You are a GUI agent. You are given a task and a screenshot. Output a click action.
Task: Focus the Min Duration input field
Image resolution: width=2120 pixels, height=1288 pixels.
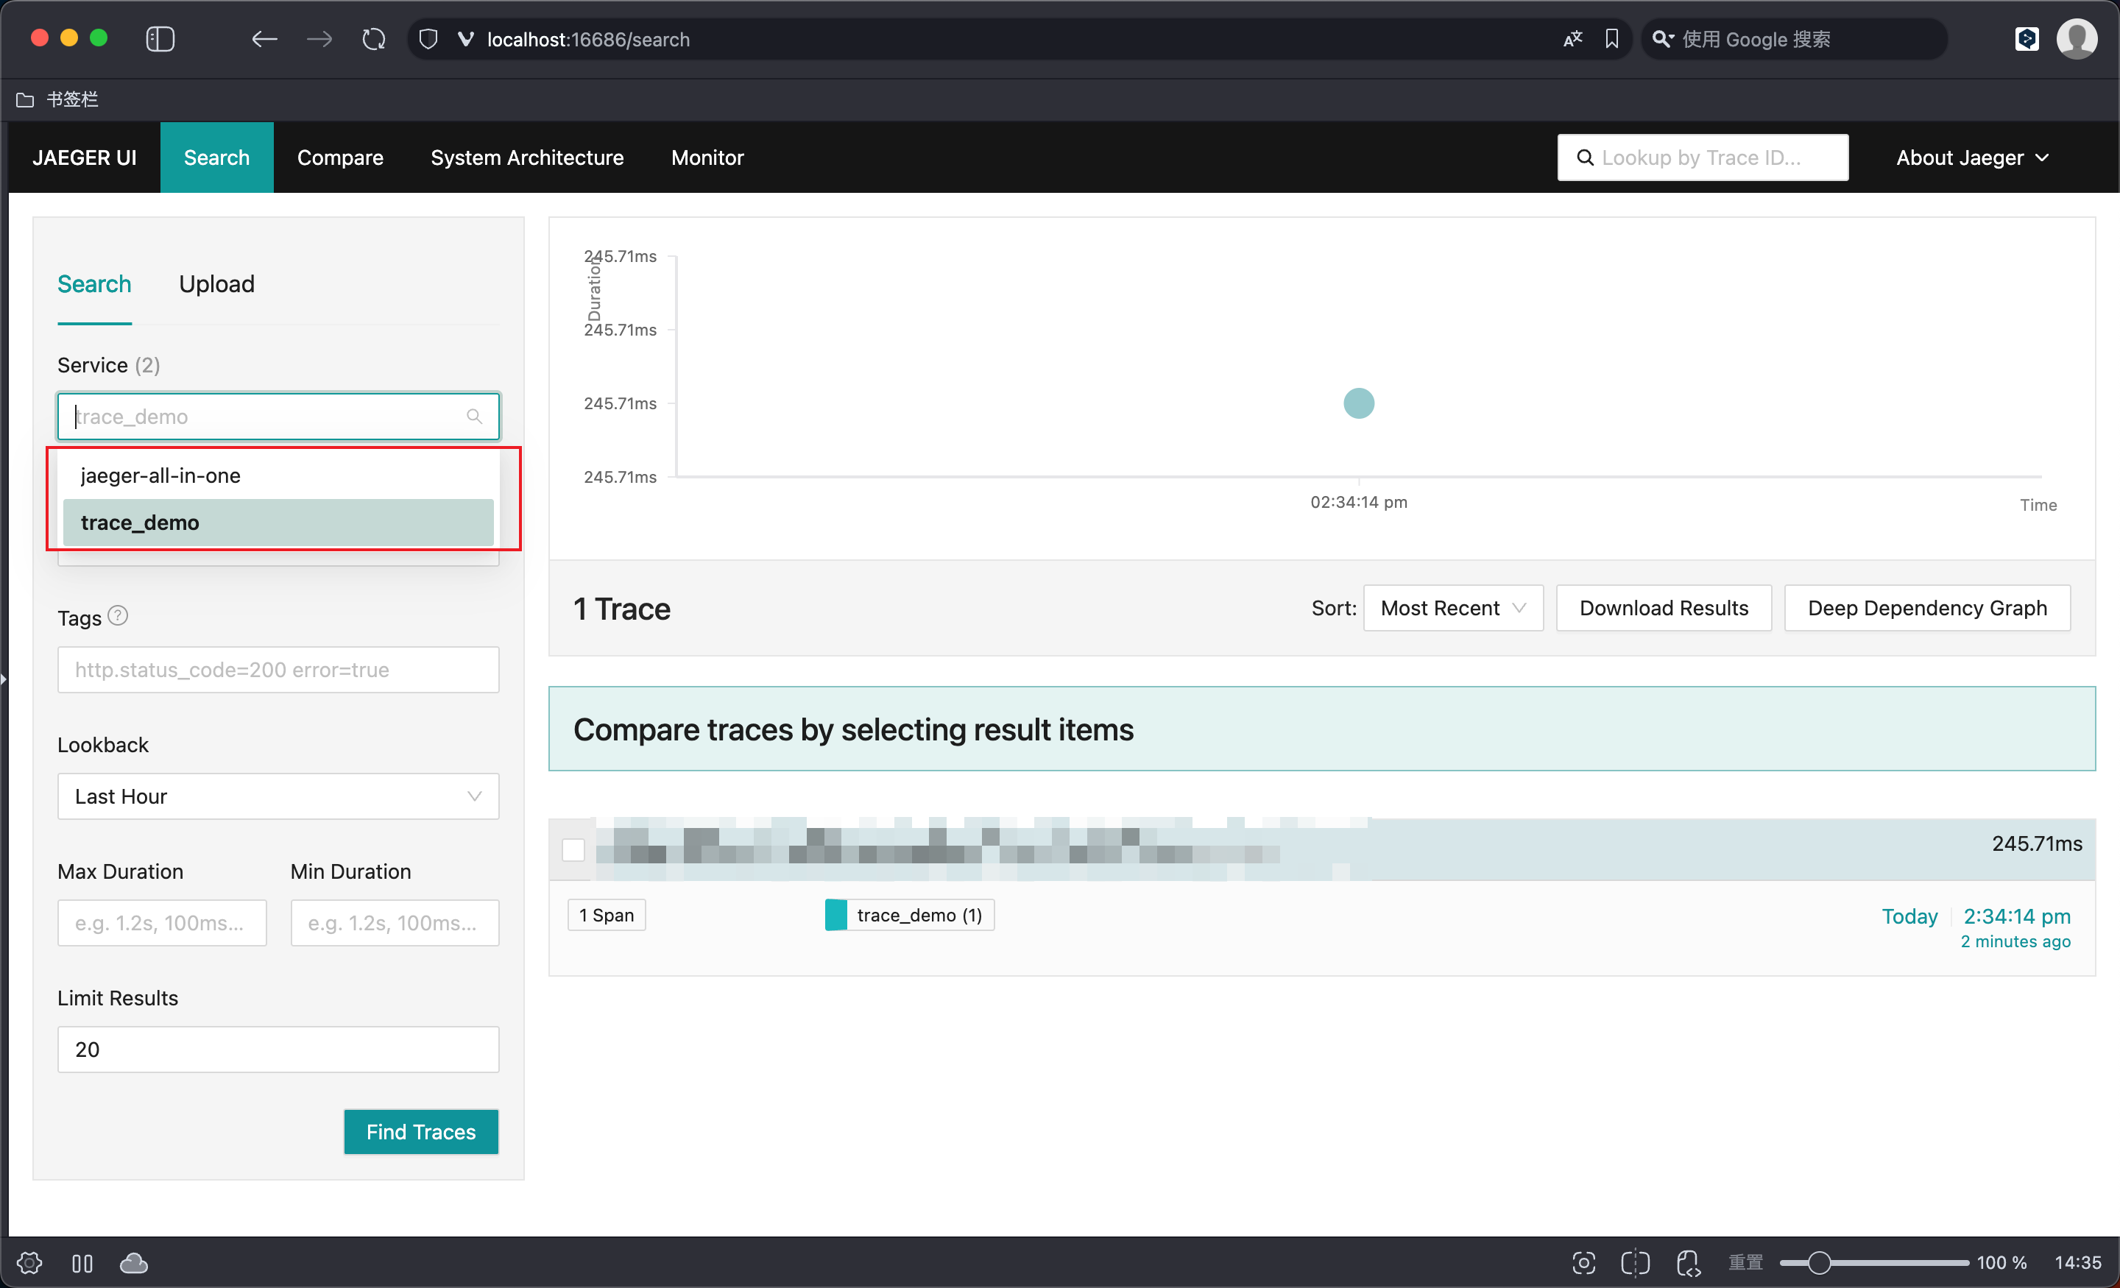395,922
